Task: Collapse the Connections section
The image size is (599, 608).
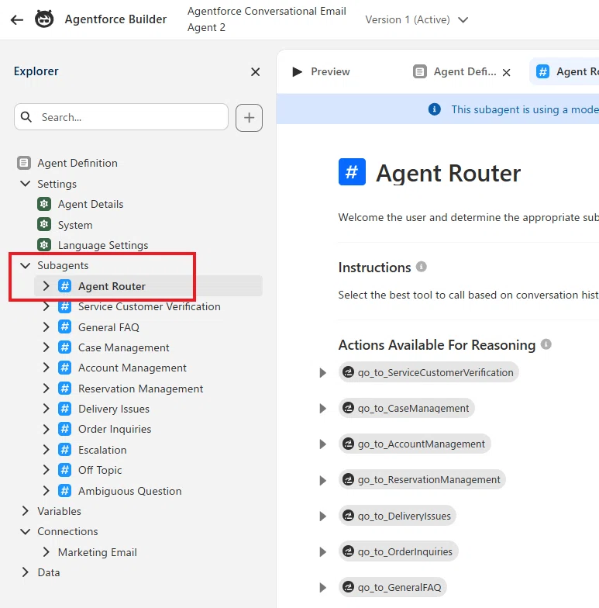Action: [25, 531]
